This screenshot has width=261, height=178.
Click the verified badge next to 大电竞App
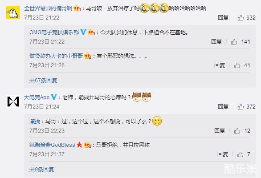(x=54, y=97)
